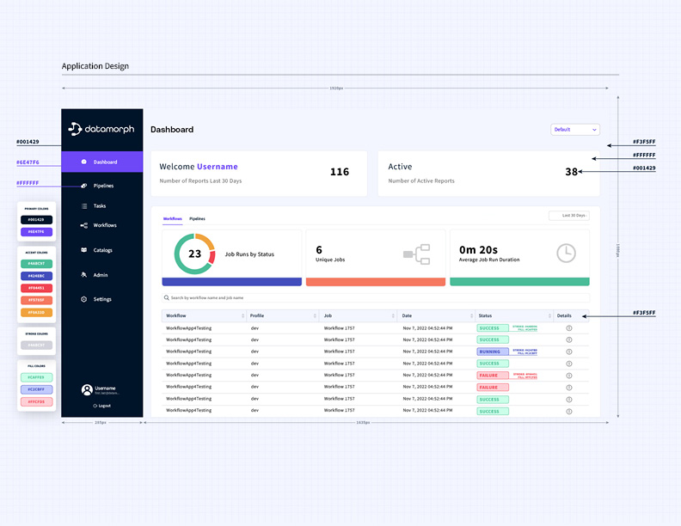Open the Tasks list icon in sidebar

pyautogui.click(x=83, y=206)
